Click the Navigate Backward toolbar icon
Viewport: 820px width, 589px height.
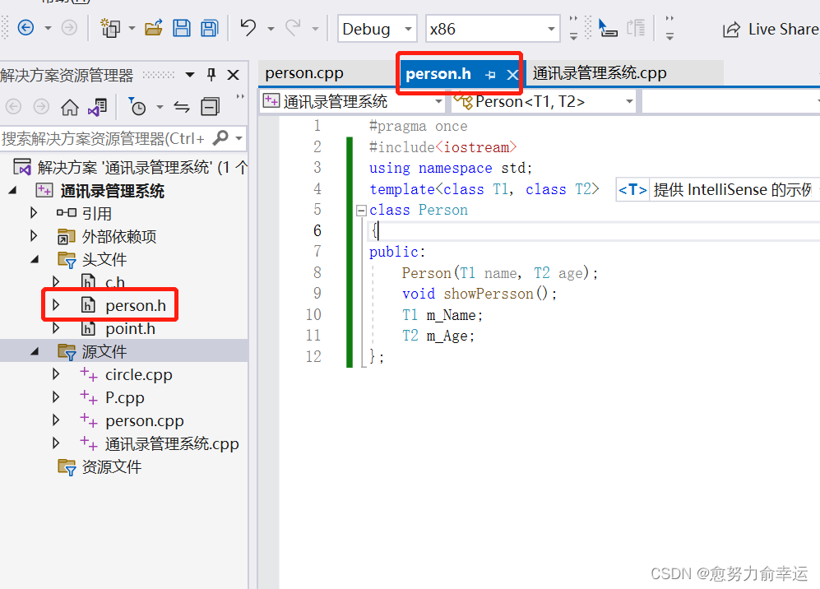tap(25, 27)
